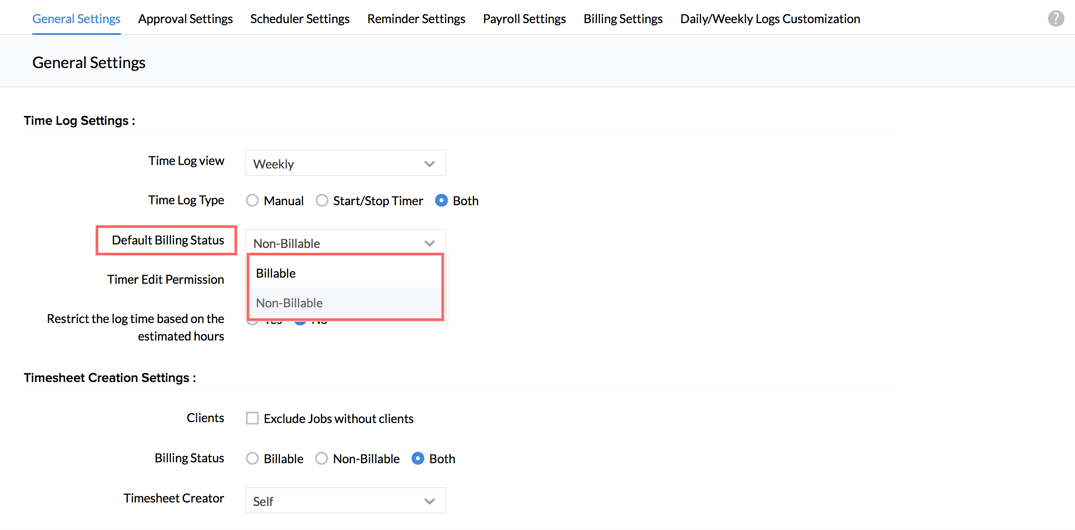Open Daily/Weekly Logs Customization tab
1075x530 pixels.
pos(770,19)
